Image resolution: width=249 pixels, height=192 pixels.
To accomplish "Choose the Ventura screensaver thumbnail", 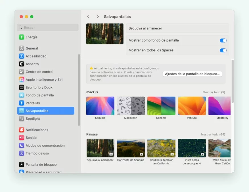I will [x=192, y=106].
